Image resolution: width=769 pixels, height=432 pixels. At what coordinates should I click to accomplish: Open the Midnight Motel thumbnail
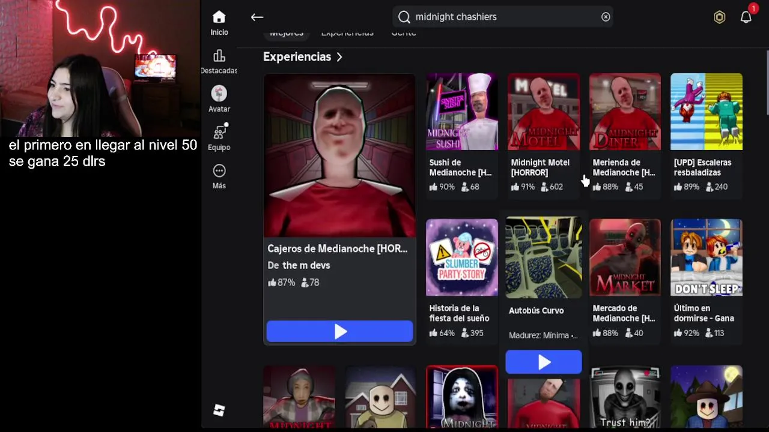(x=544, y=112)
